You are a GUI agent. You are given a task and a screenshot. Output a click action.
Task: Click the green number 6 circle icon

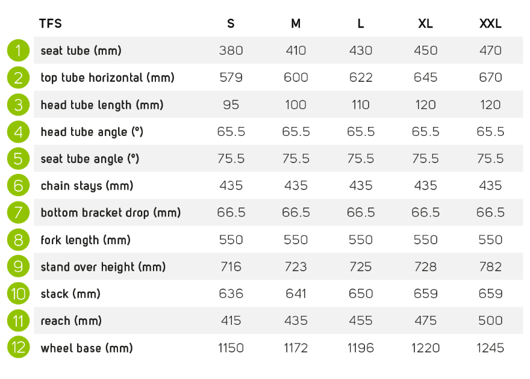point(18,185)
